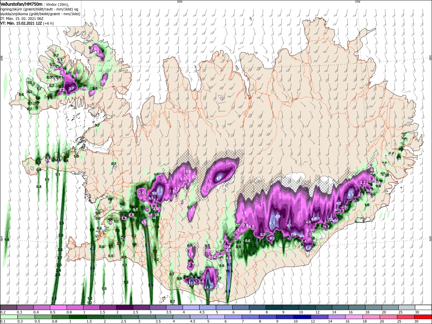Click the rigning/skúrir description line
The image size is (432, 324).
(39, 9)
